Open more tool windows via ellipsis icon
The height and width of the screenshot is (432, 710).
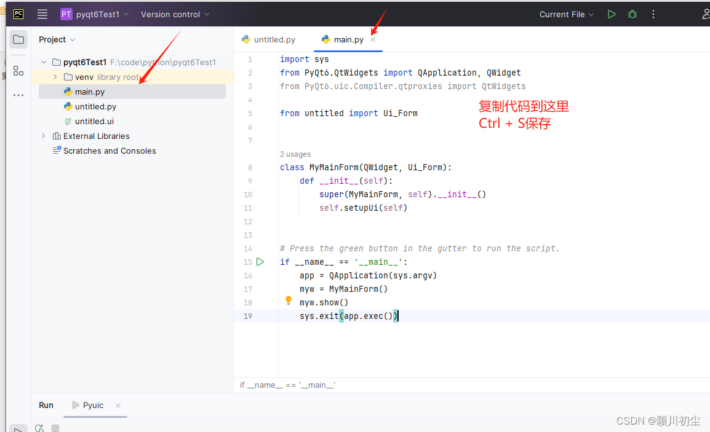click(18, 93)
